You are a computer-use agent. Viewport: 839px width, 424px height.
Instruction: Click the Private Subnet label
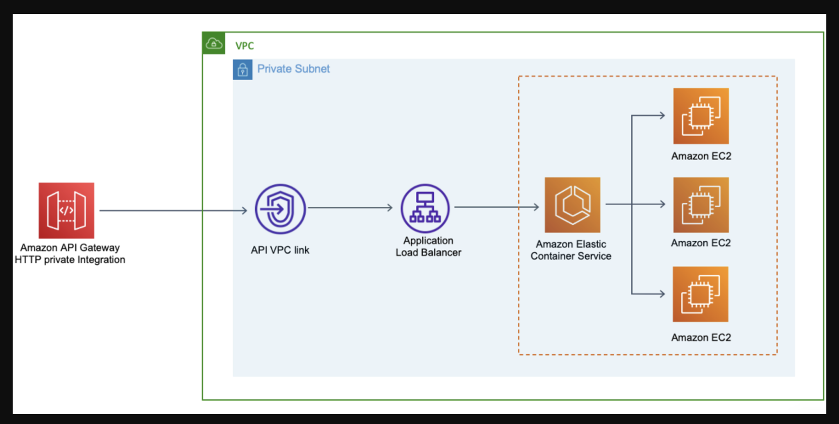click(293, 68)
